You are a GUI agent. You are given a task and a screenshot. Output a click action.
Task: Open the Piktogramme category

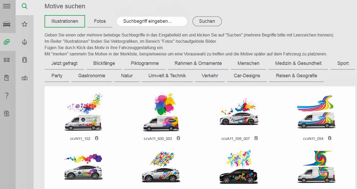pyautogui.click(x=145, y=63)
